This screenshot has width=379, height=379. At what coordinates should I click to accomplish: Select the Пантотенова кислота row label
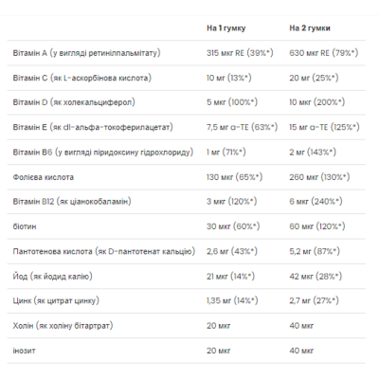coord(104,251)
